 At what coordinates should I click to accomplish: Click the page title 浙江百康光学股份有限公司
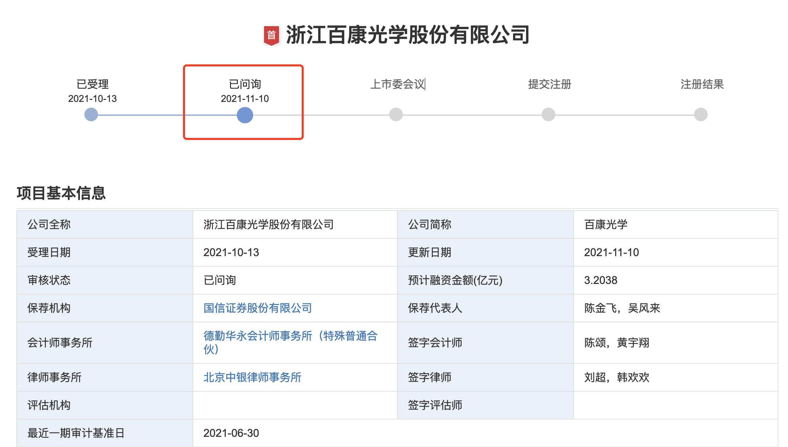pyautogui.click(x=408, y=35)
